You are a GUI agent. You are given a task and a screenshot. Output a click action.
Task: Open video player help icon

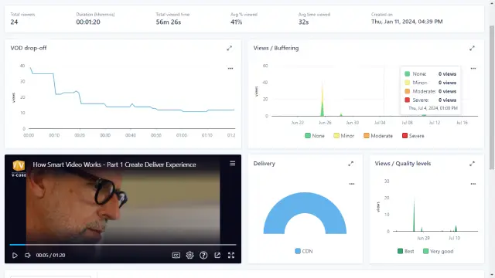pos(203,256)
